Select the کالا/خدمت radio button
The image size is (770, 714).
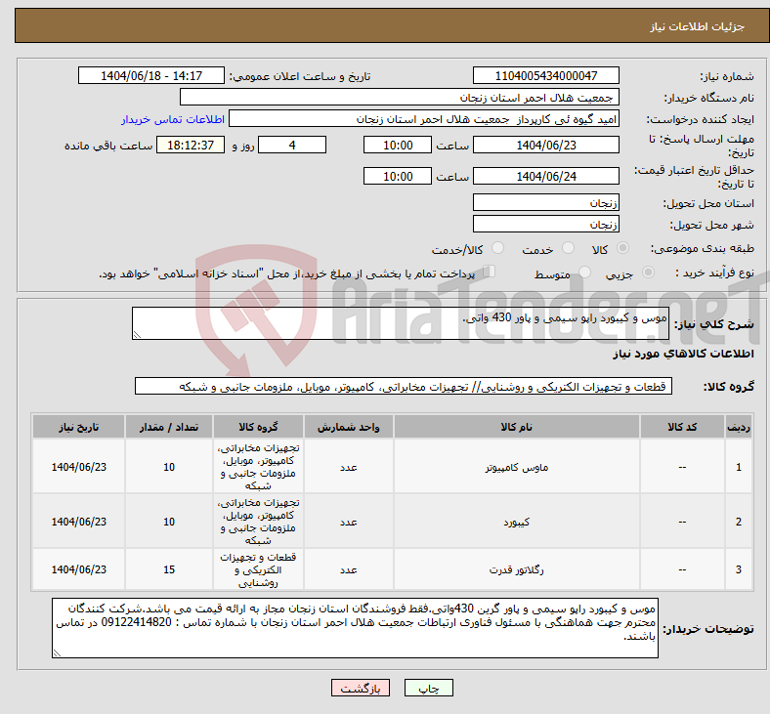pos(498,248)
